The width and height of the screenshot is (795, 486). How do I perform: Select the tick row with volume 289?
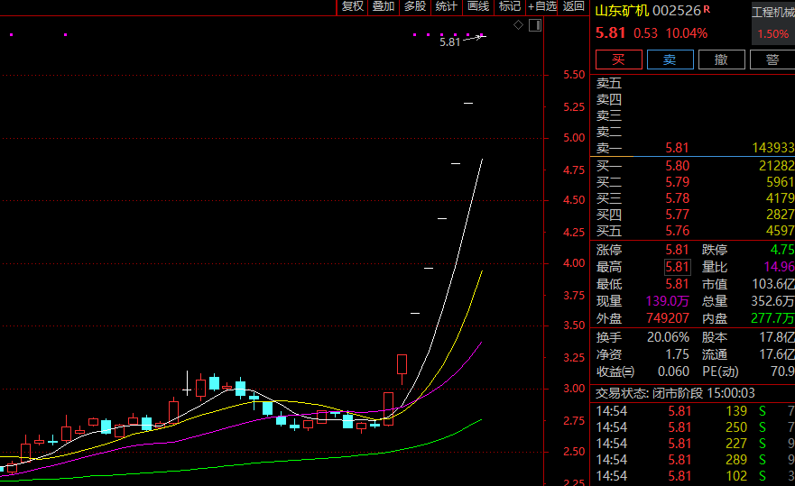[693, 460]
